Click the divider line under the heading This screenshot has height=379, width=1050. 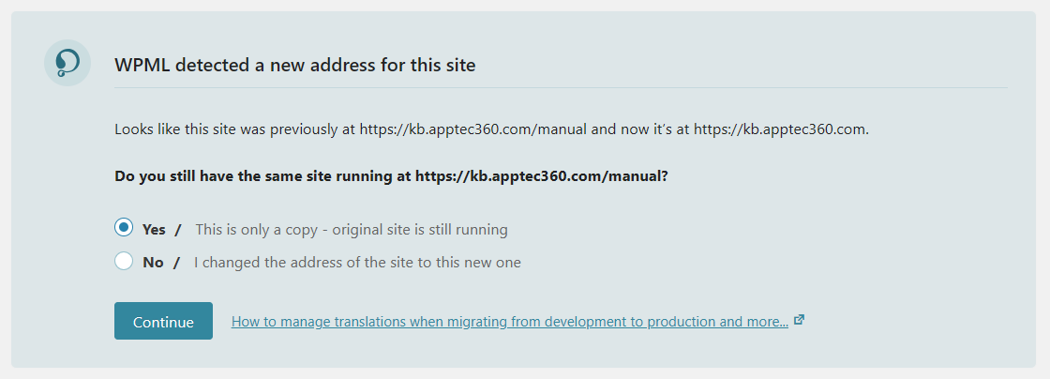(561, 88)
